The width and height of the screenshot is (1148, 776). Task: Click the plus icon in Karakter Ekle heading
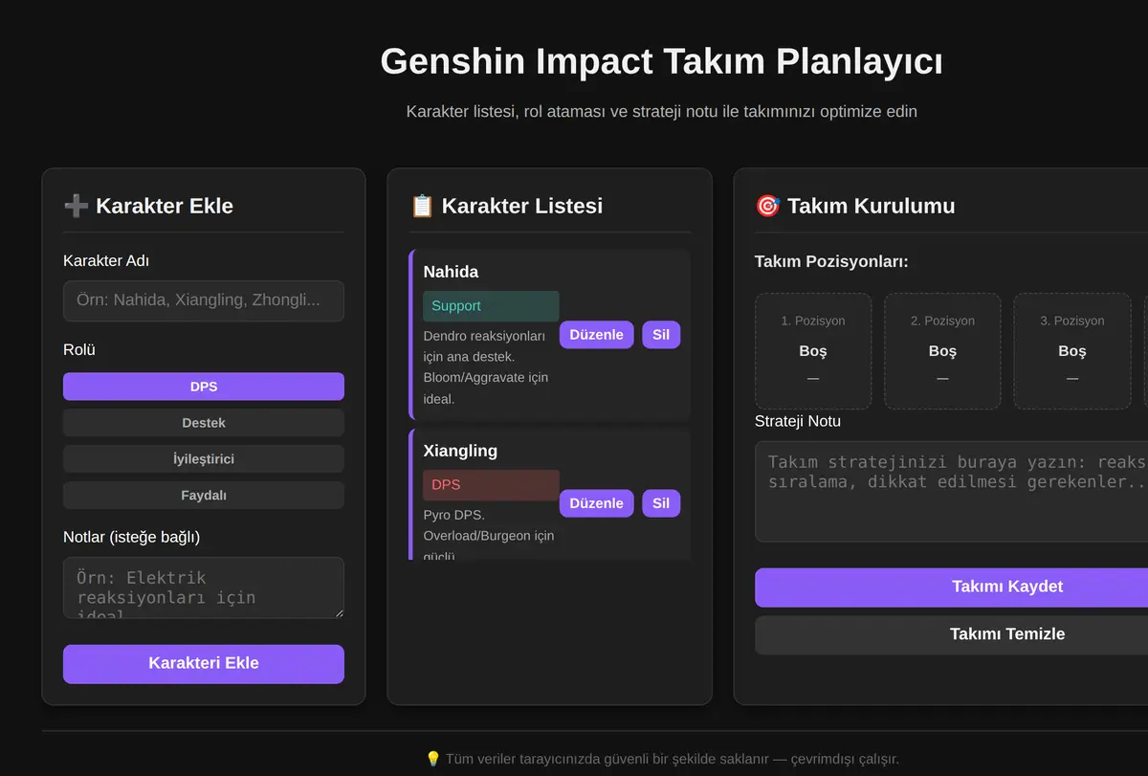[76, 206]
